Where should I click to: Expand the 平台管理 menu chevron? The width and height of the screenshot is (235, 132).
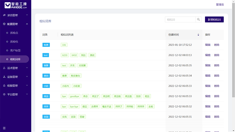click(27, 95)
